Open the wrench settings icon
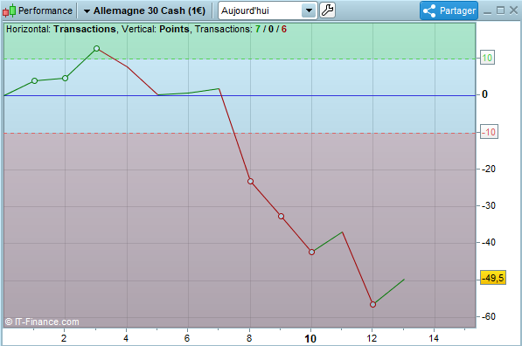522x346 pixels. coord(327,10)
